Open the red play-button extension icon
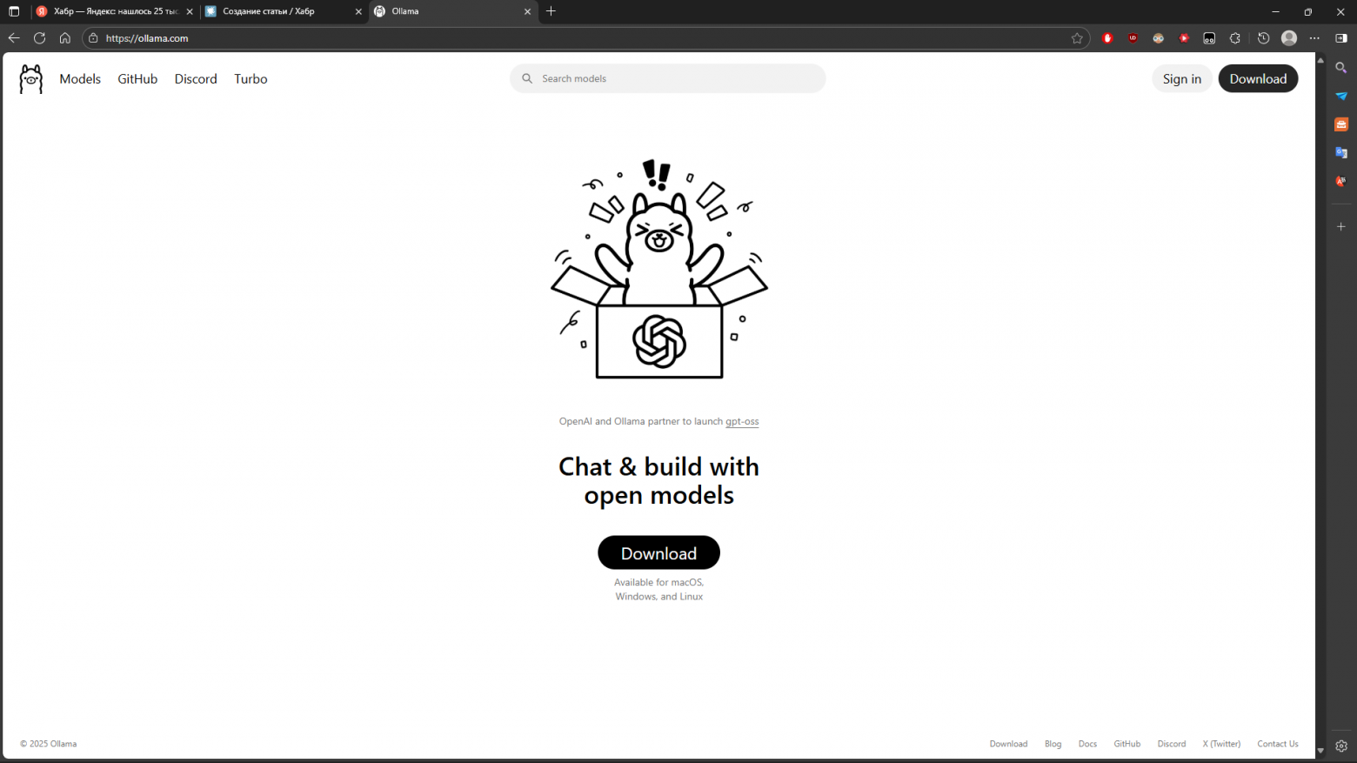 1184,38
